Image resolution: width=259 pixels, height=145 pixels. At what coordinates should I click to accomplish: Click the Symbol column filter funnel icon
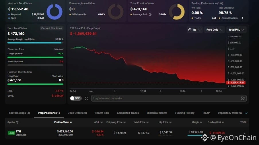17,122
